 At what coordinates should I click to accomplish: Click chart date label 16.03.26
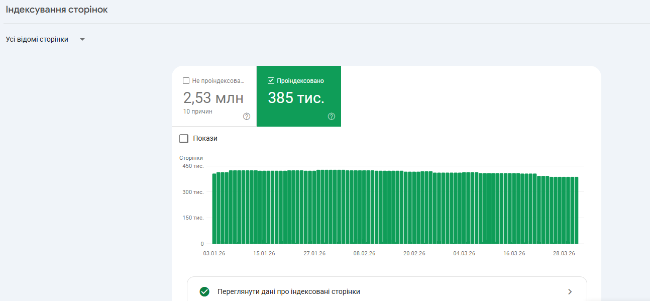514,253
